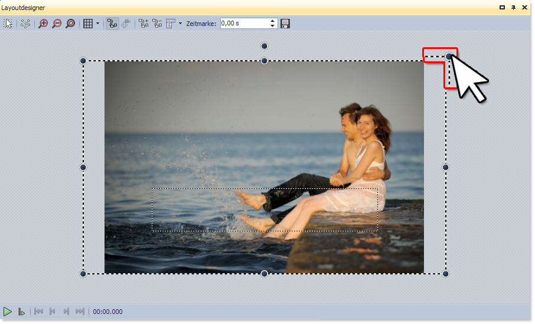Click the top-right corner resize handle
This screenshot has height=324, width=535.
(449, 57)
